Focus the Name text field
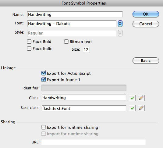 click(75, 14)
